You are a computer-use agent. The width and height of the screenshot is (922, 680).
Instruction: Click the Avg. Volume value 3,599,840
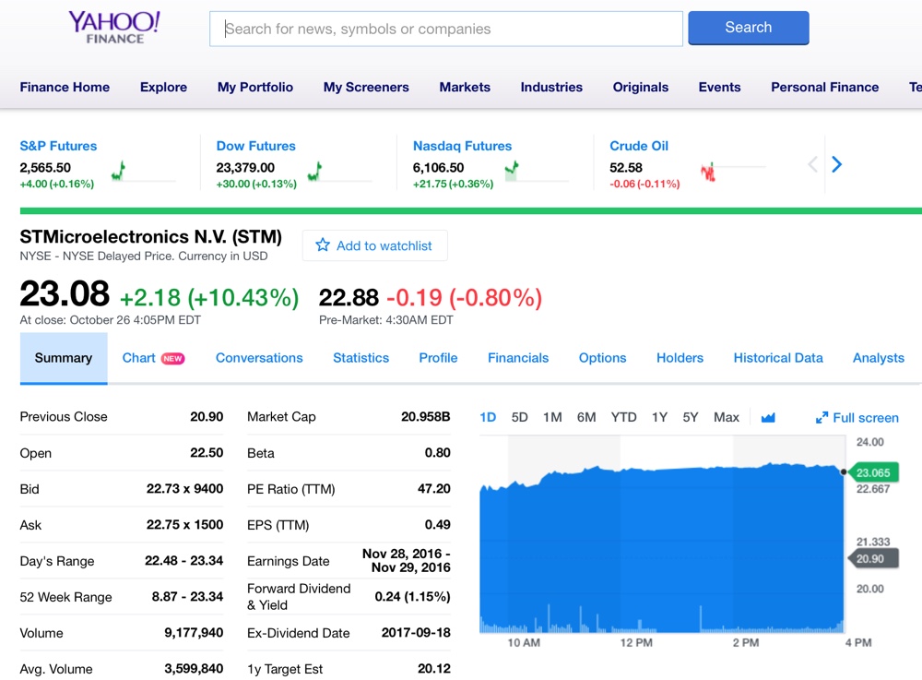point(194,669)
